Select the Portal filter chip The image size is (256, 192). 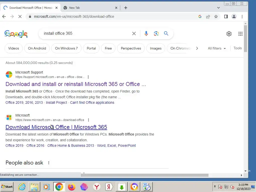point(91,48)
